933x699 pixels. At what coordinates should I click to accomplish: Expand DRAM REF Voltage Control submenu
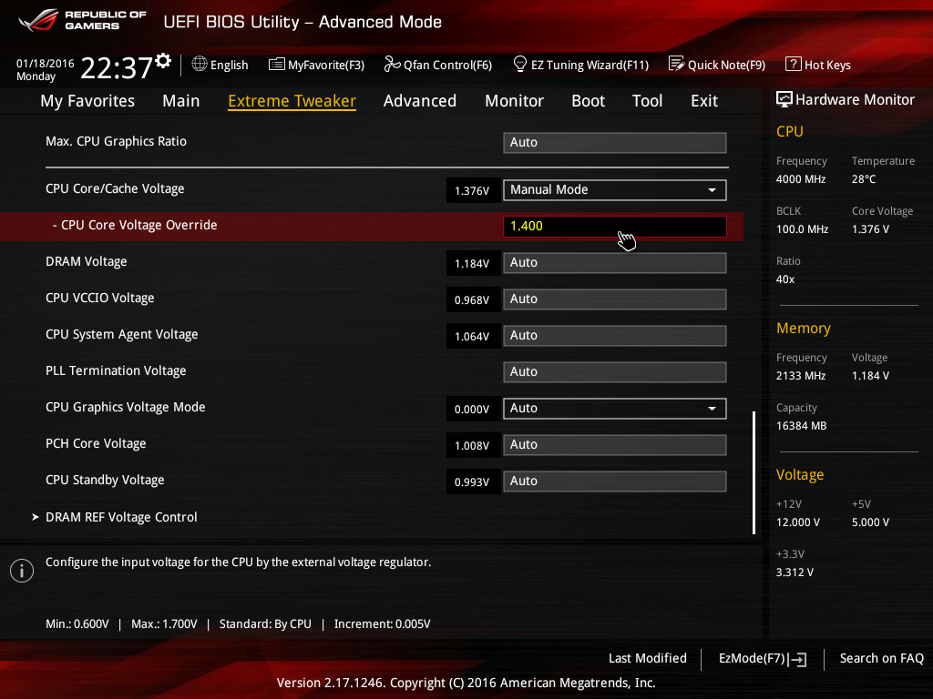coord(121,517)
